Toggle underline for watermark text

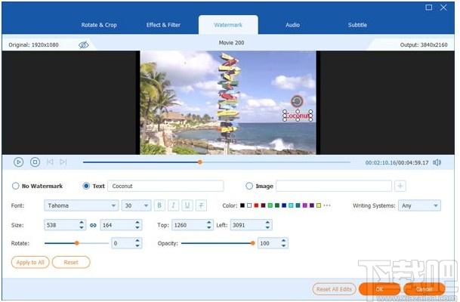coord(187,205)
